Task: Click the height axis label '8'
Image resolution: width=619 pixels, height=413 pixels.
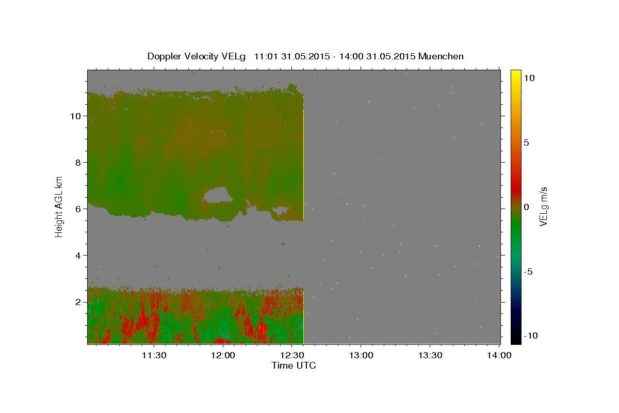Action: click(78, 162)
